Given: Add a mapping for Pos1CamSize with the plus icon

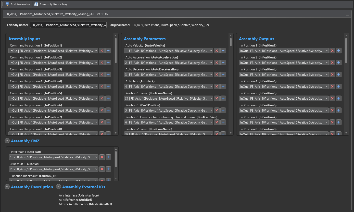Looking at the screenshot, I should [223, 122].
